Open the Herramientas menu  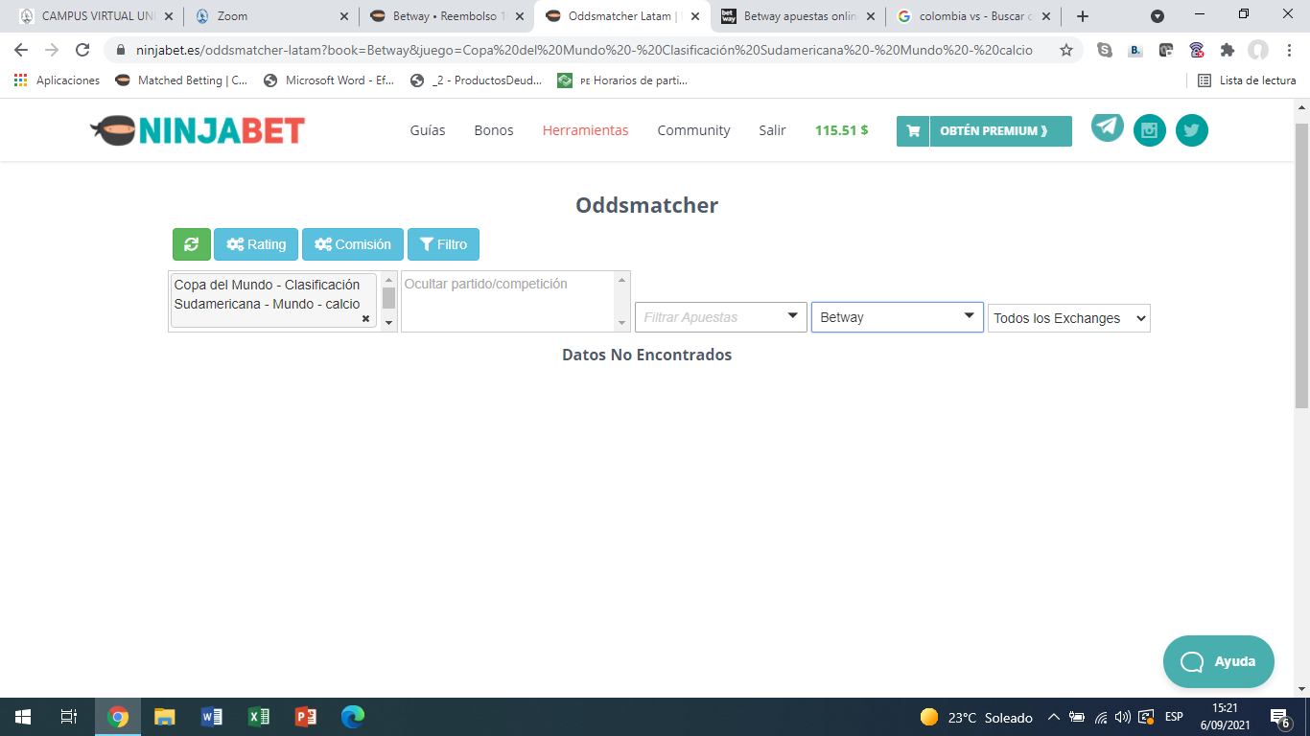pyautogui.click(x=586, y=130)
